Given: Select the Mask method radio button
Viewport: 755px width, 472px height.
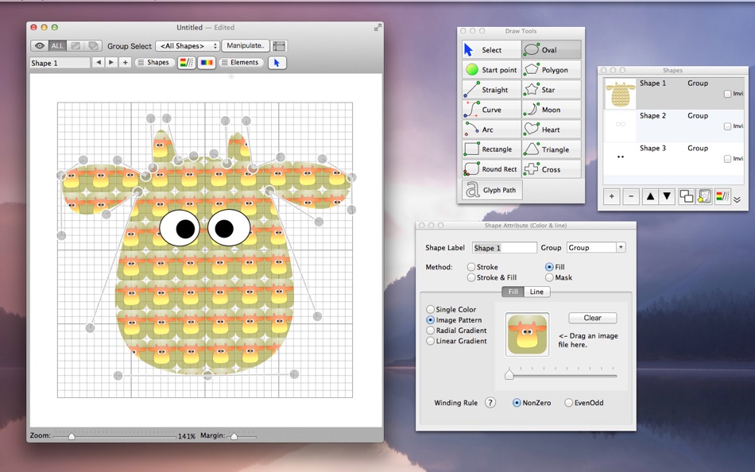Looking at the screenshot, I should point(559,277).
